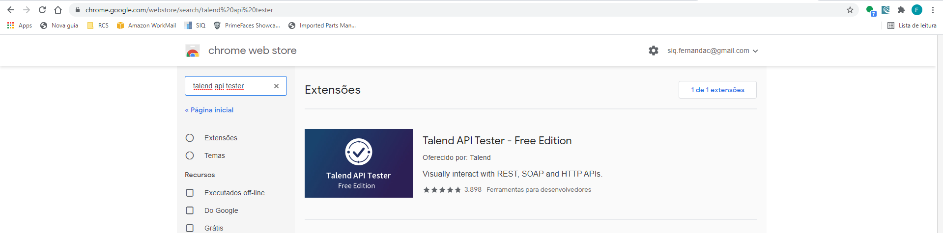Open the browser home page icon
Screen dimensions: 943x233
(x=58, y=10)
